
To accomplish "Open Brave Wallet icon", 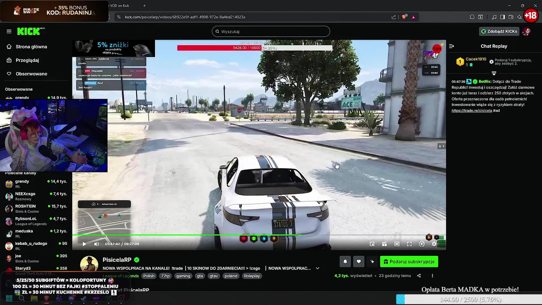I will pyautogui.click(x=511, y=17).
